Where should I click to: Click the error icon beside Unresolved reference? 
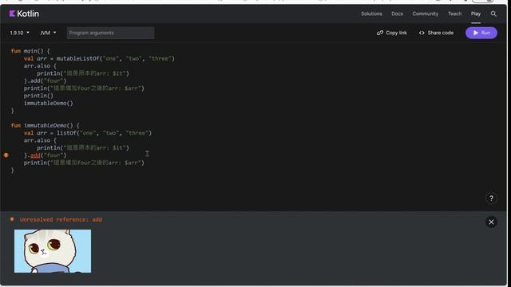(12, 219)
